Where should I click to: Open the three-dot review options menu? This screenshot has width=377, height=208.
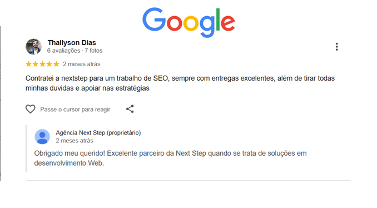336,47
